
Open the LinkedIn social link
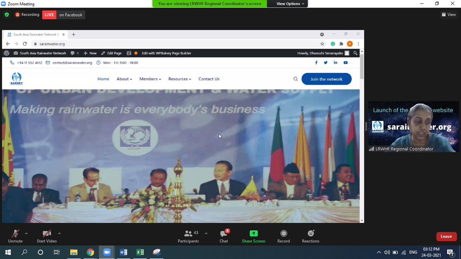point(336,63)
